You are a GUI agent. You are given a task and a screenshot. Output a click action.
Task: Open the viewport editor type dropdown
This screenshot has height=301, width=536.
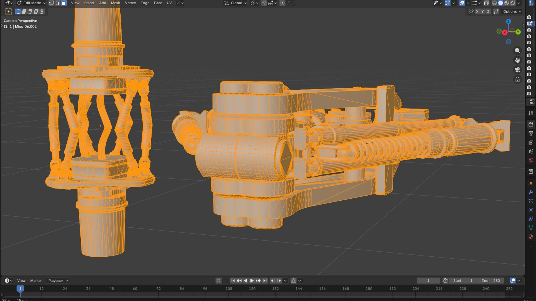(x=9, y=3)
